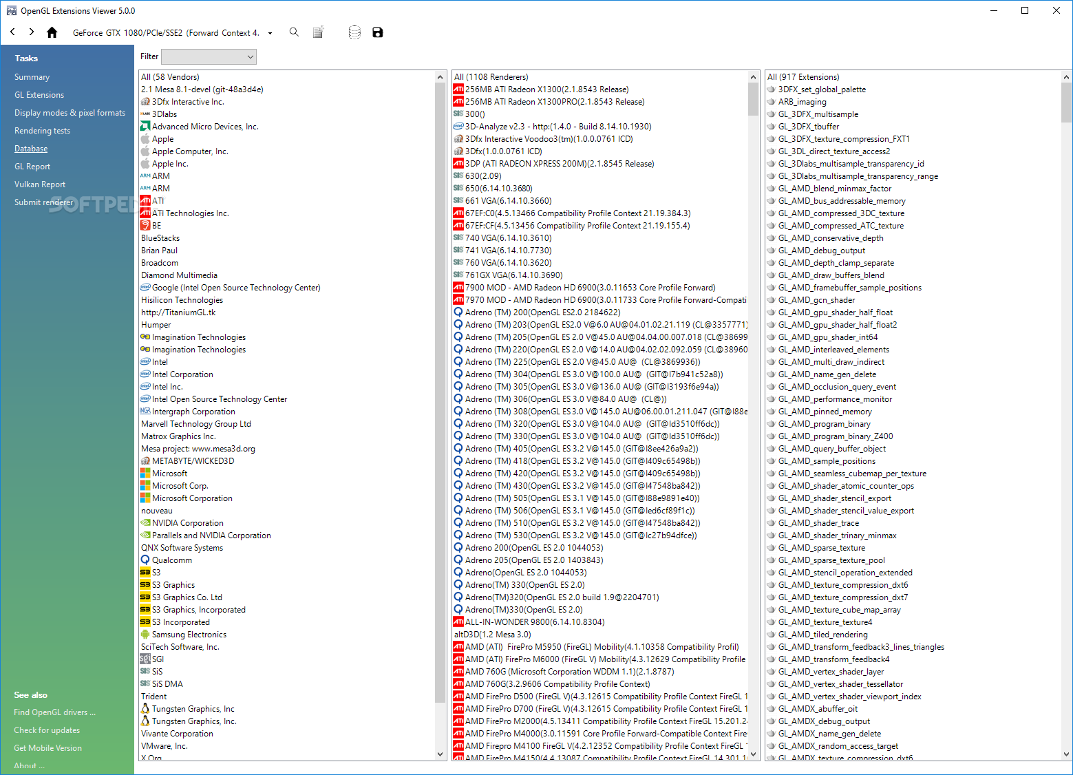Image resolution: width=1073 pixels, height=775 pixels.
Task: Select the Advanced Micro Devices, Inc. icon
Action: point(145,127)
